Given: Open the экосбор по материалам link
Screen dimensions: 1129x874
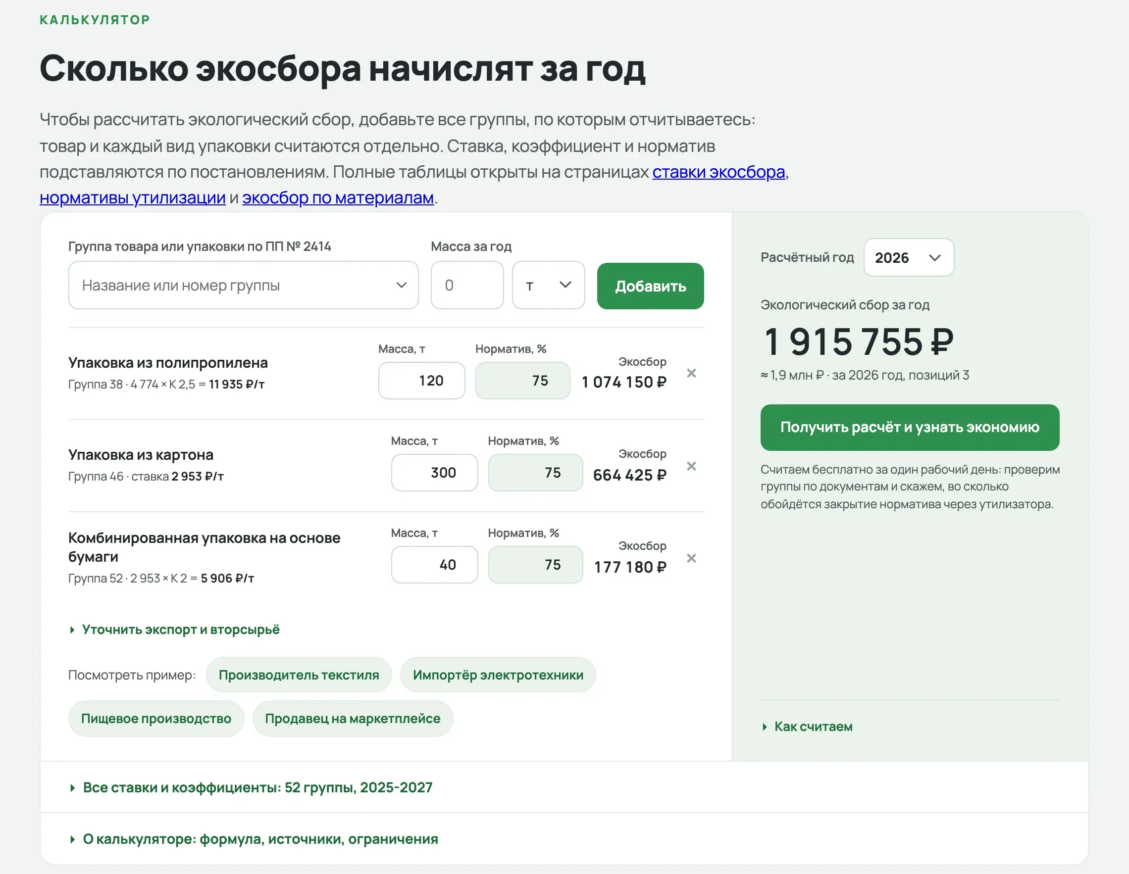Looking at the screenshot, I should coord(338,197).
